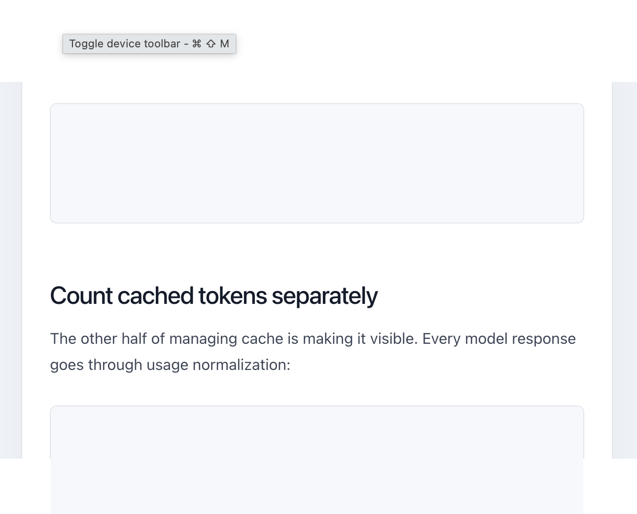Click the command key symbol in tooltip
Image resolution: width=637 pixels, height=514 pixels.
coord(197,44)
